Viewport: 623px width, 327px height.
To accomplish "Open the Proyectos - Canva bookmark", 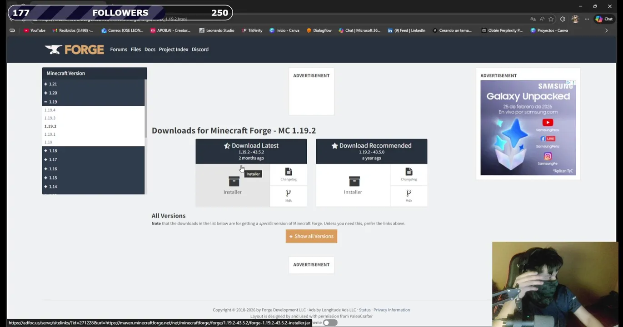I will (x=549, y=30).
